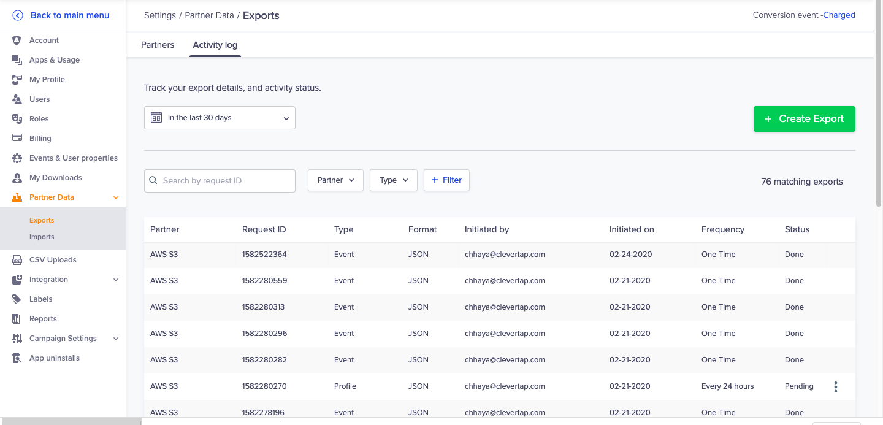Image resolution: width=883 pixels, height=425 pixels.
Task: Open the Account settings icon
Action: point(17,40)
